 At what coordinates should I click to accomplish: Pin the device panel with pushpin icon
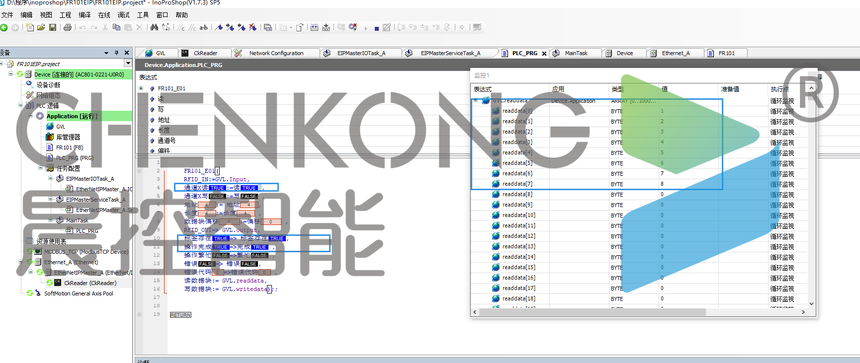117,53
